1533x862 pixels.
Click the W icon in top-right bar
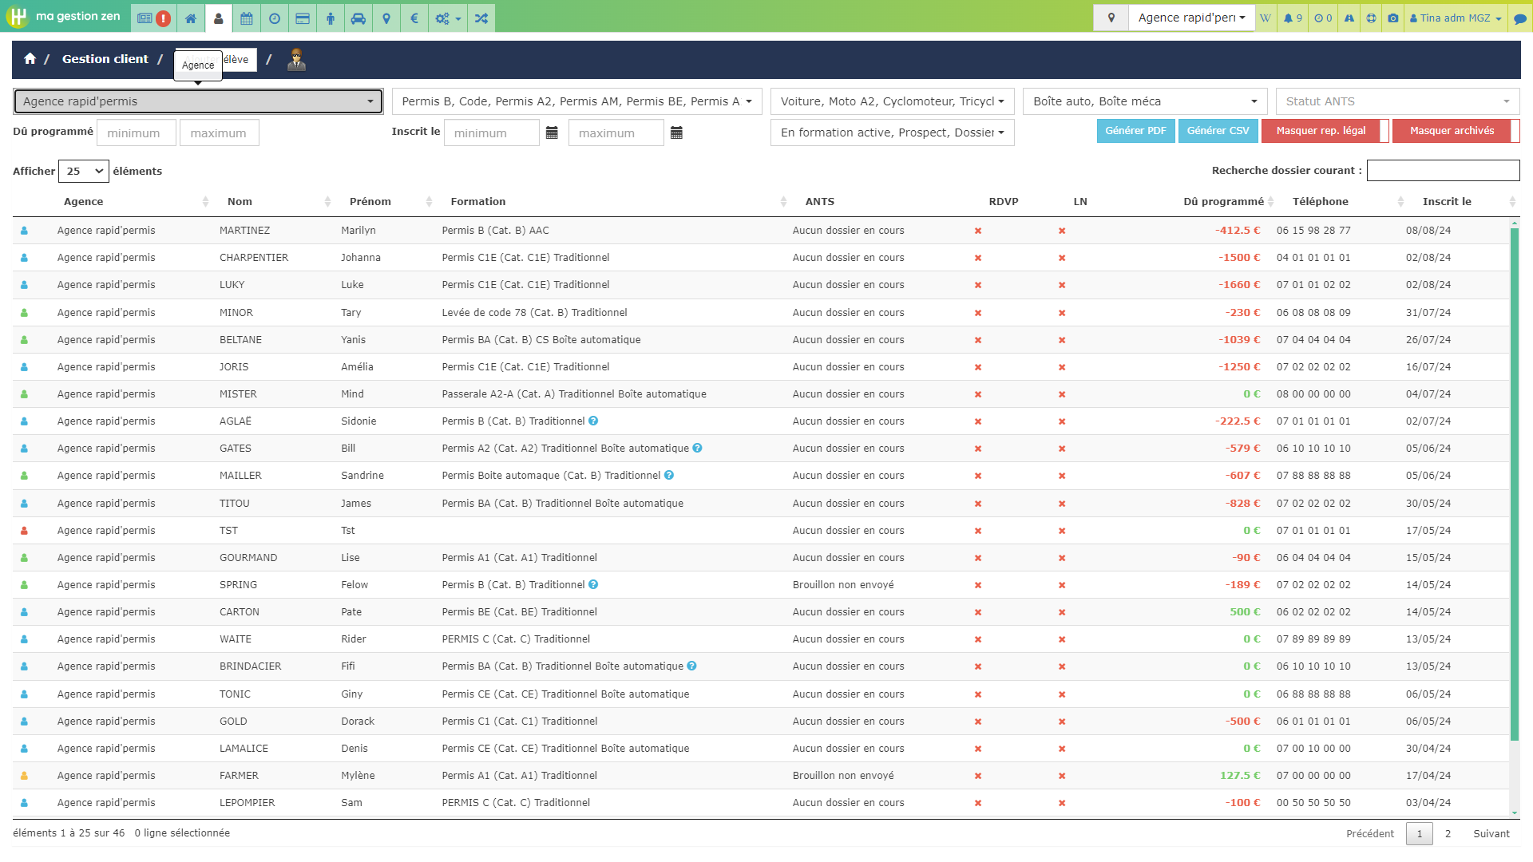(1266, 18)
